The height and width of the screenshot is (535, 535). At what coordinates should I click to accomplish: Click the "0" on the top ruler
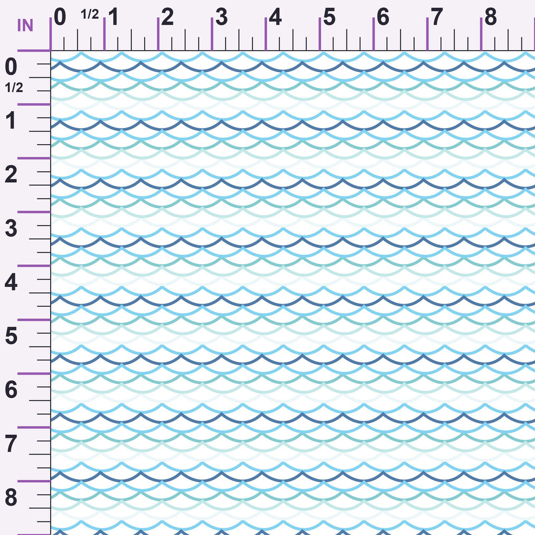click(60, 17)
